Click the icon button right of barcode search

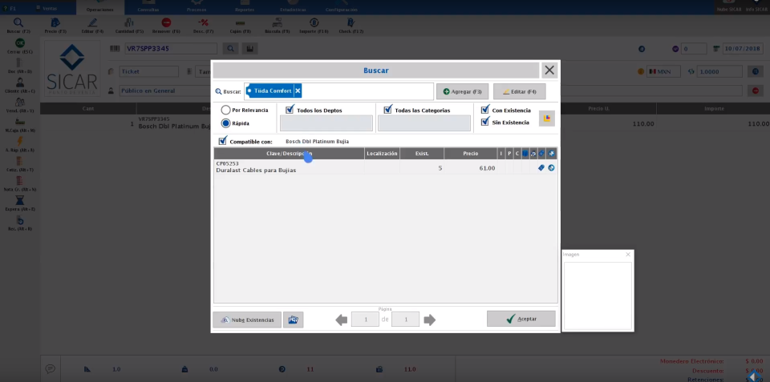click(x=250, y=49)
